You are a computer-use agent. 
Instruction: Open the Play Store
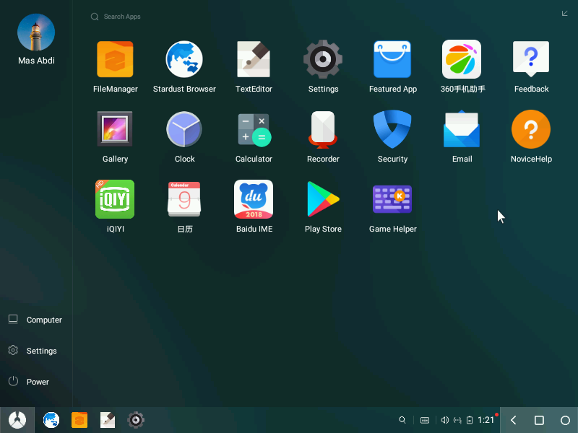click(x=323, y=199)
